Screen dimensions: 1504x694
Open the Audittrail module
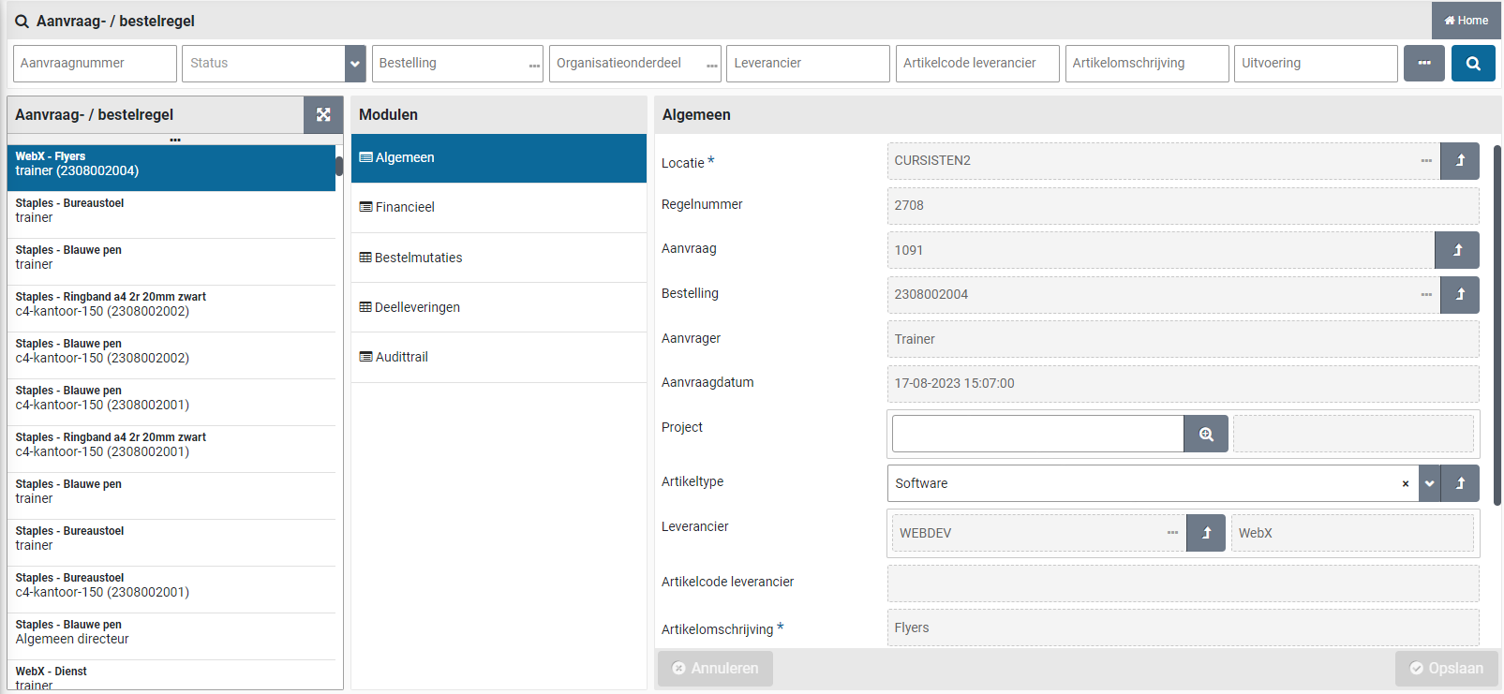pos(401,357)
